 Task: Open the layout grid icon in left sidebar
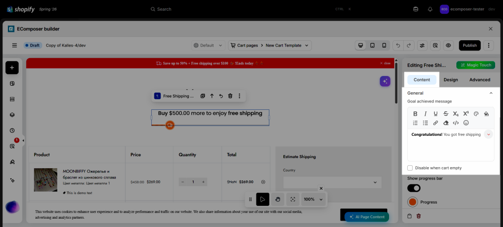coord(12,83)
